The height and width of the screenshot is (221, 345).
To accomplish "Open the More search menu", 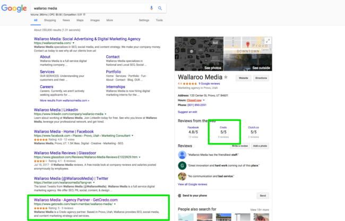I will click(x=110, y=20).
